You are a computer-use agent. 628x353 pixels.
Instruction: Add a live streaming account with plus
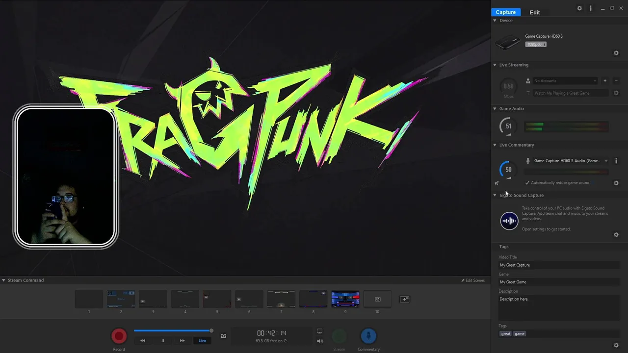click(605, 80)
